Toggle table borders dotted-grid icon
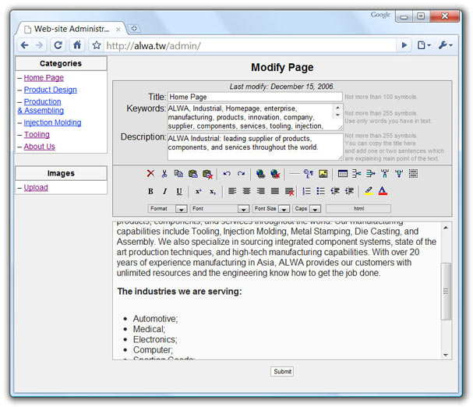 (413, 174)
